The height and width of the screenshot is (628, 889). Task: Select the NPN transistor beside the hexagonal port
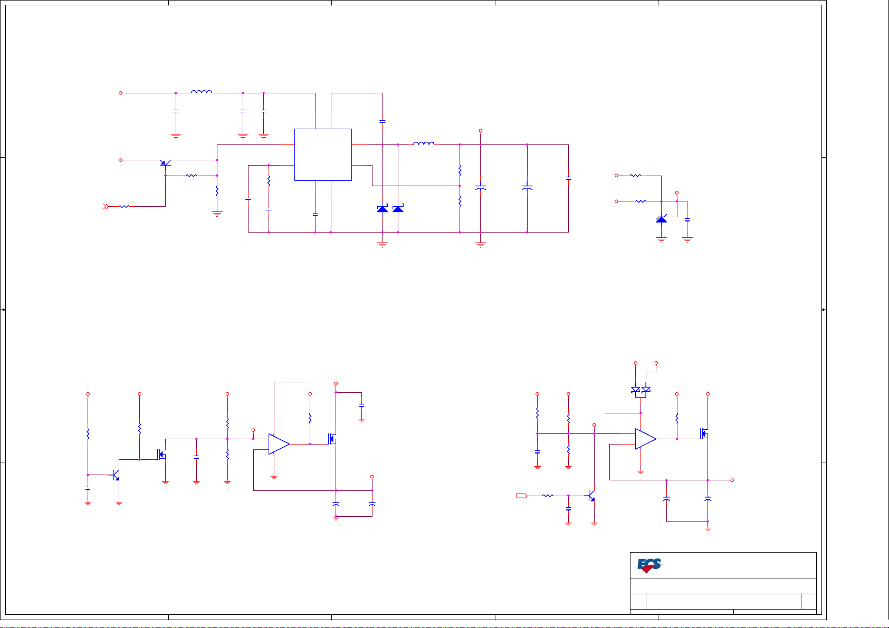591,496
